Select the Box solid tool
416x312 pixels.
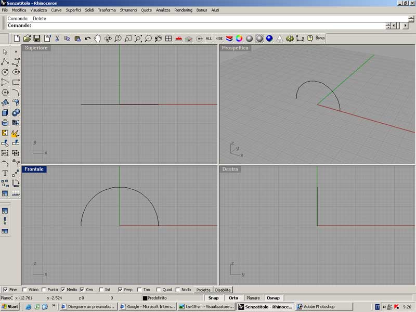[5, 112]
